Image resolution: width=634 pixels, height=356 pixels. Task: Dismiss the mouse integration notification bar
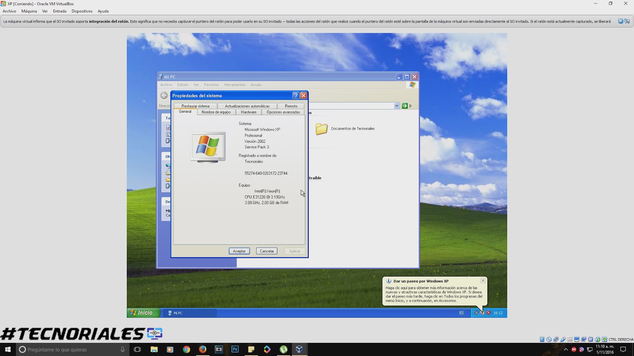621,21
